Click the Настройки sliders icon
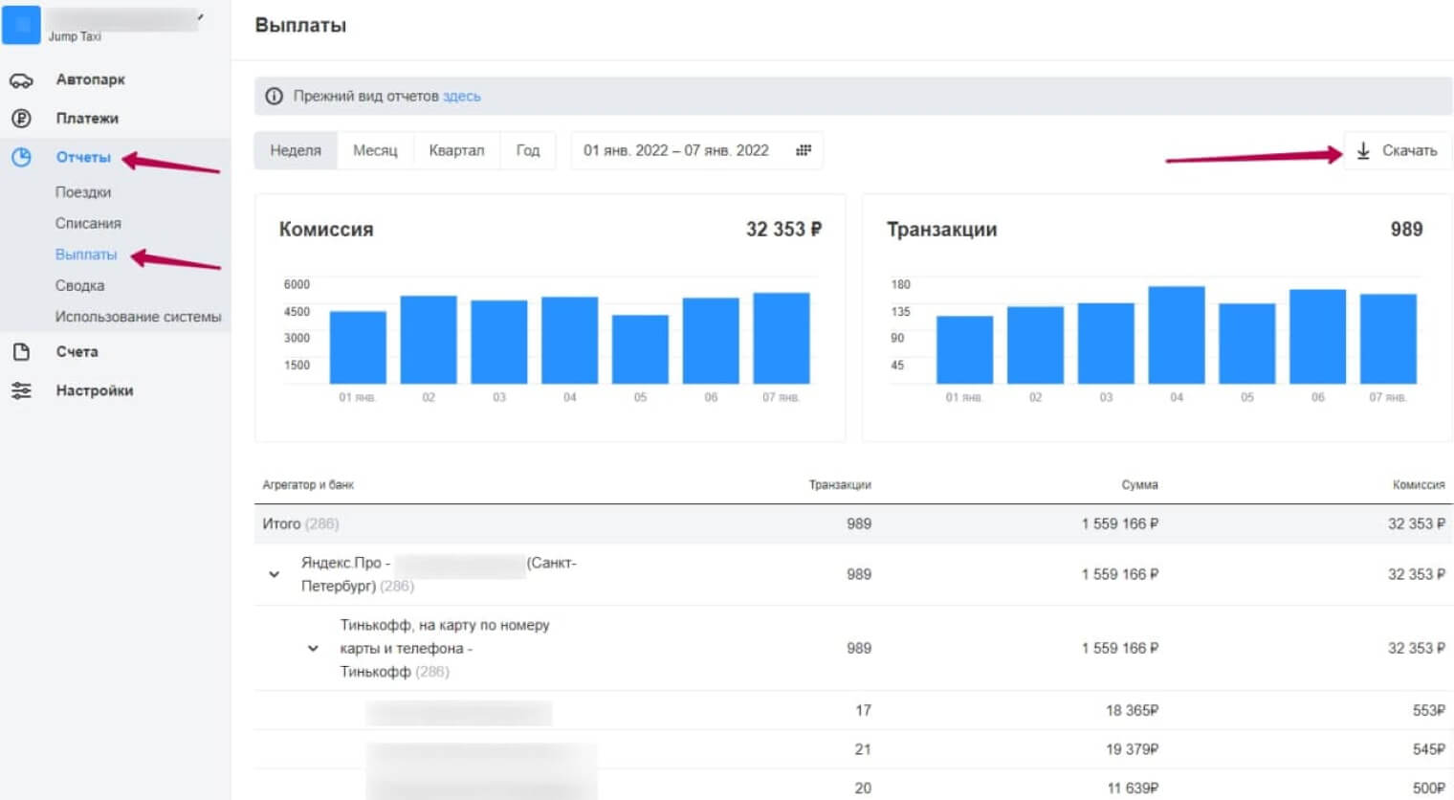The image size is (1454, 800). coord(21,390)
